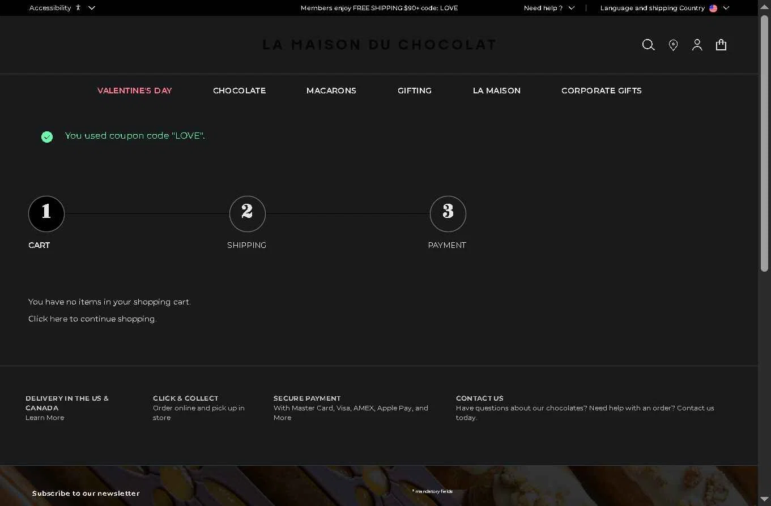Screen dimensions: 771x506
Task: Open the Macarons menu
Action: pyautogui.click(x=331, y=91)
